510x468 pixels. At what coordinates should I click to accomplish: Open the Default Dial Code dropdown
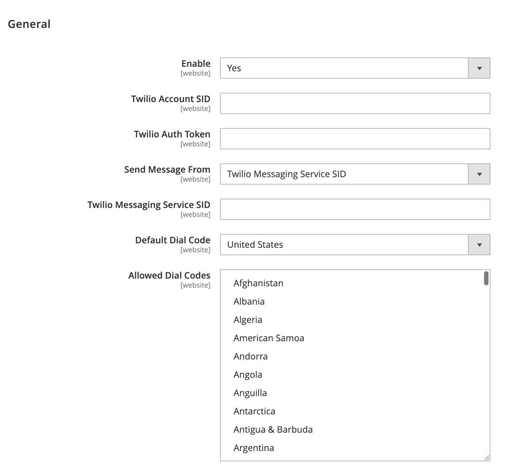coord(355,245)
